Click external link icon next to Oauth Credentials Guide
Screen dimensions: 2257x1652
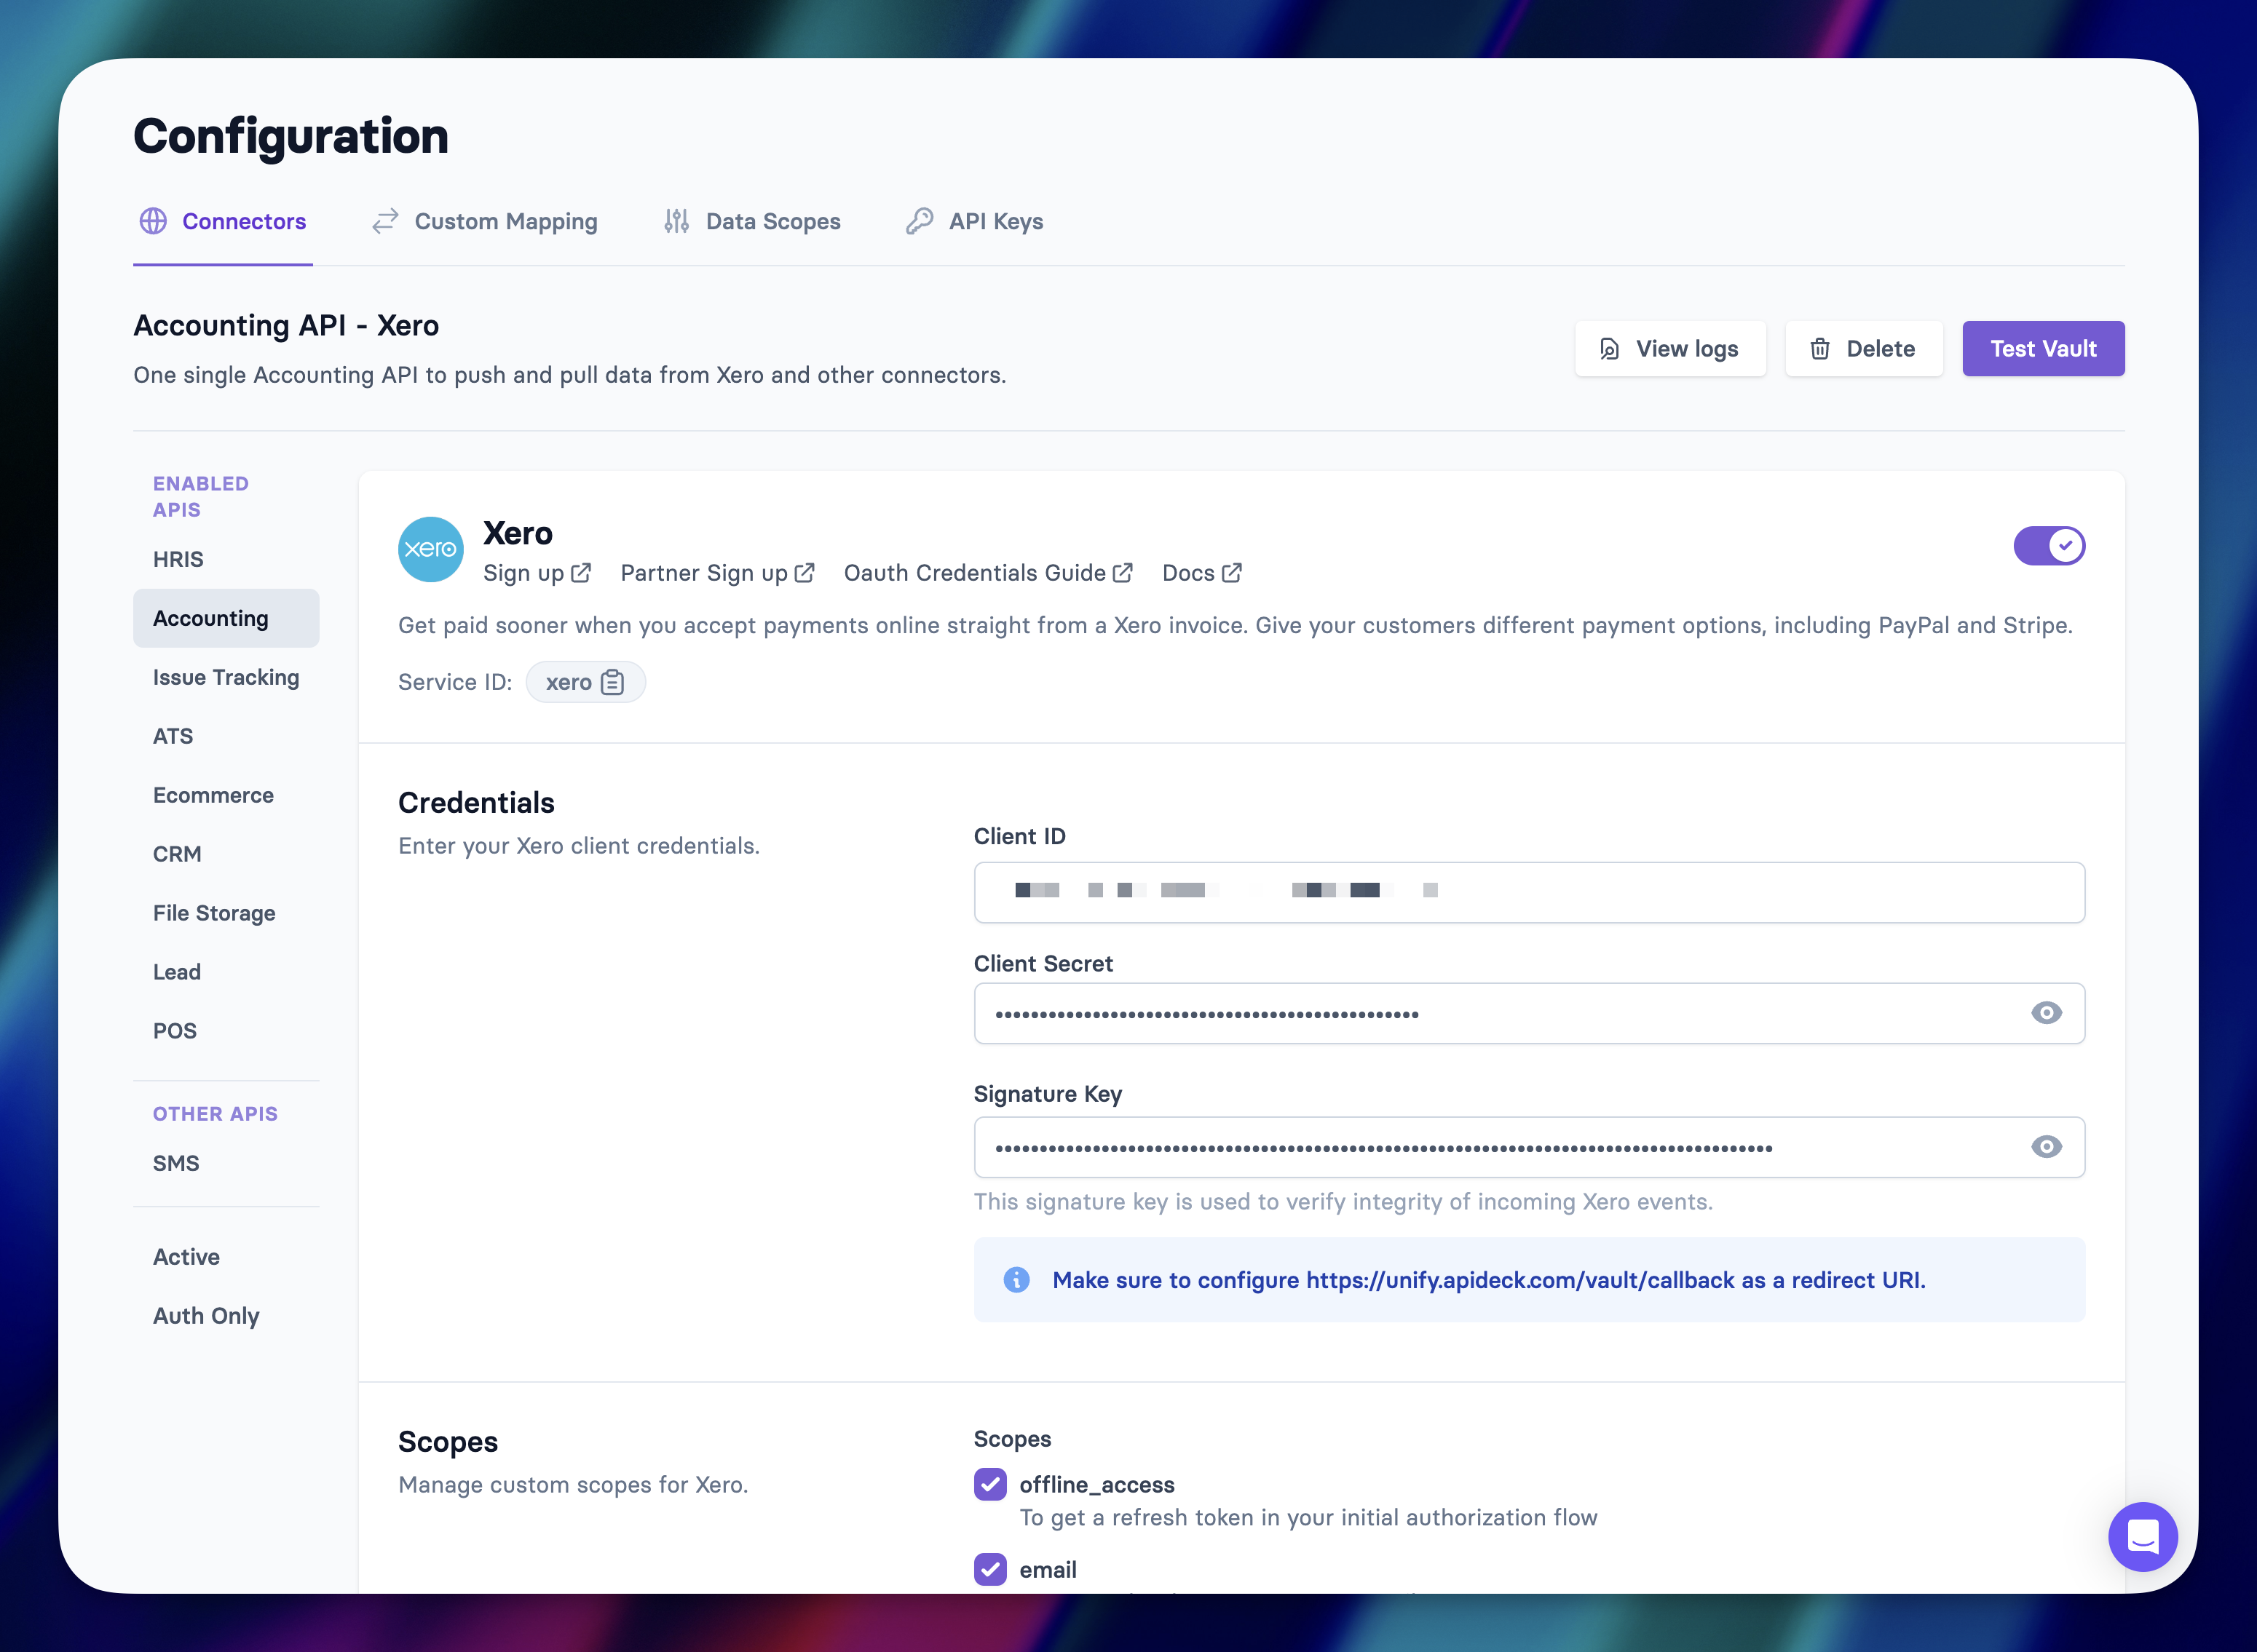[x=1123, y=573]
